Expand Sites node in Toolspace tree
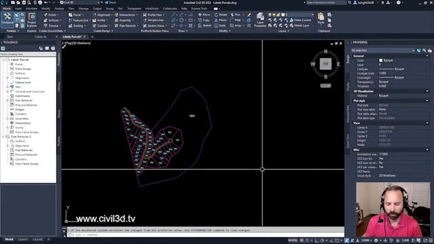Screen dimensions: 434x244 [x=7, y=87]
